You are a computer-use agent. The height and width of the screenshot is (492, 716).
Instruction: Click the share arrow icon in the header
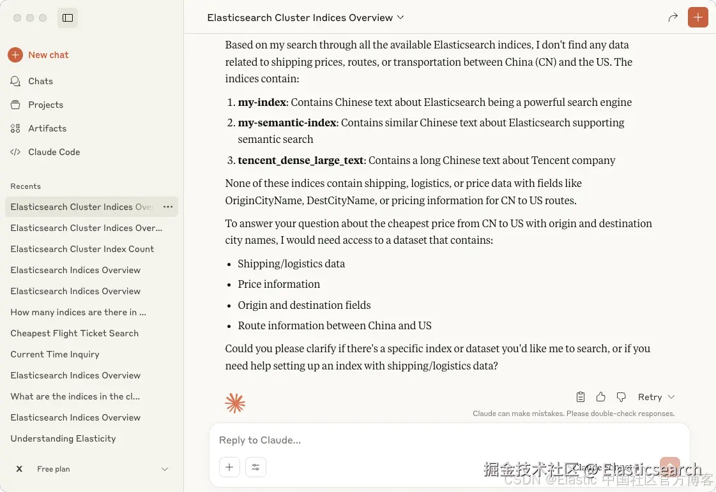point(673,18)
